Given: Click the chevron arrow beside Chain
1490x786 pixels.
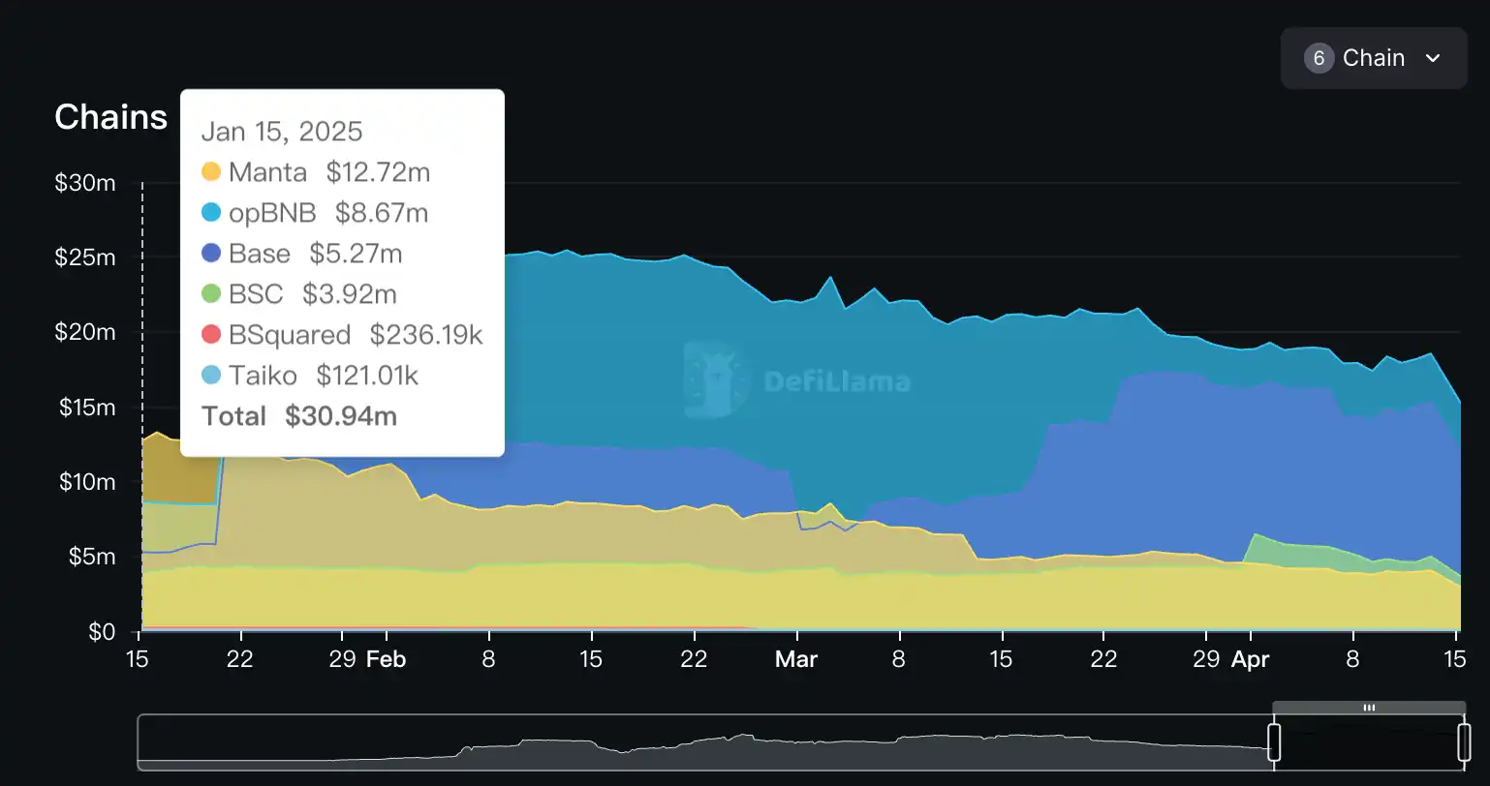Looking at the screenshot, I should coord(1433,58).
